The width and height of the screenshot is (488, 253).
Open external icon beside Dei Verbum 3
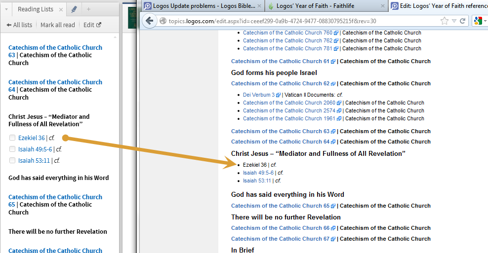pyautogui.click(x=278, y=95)
